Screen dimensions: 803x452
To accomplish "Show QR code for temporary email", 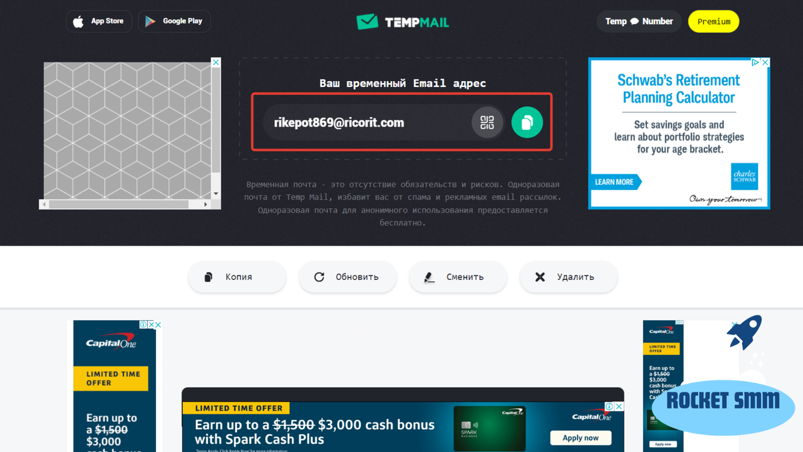I will coord(487,123).
